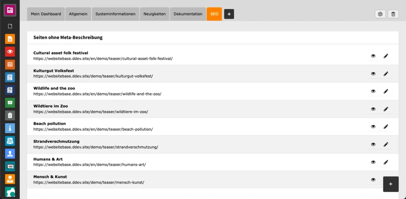This screenshot has height=199, width=406.
Task: View the Strandverschmutzung page via eye icon
Action: (373, 144)
